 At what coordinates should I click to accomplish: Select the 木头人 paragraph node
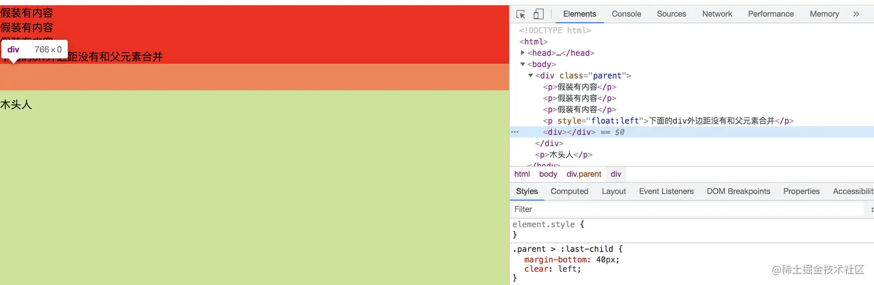(x=564, y=155)
